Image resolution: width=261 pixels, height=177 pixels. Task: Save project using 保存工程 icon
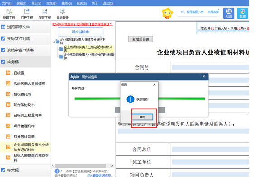[44, 14]
